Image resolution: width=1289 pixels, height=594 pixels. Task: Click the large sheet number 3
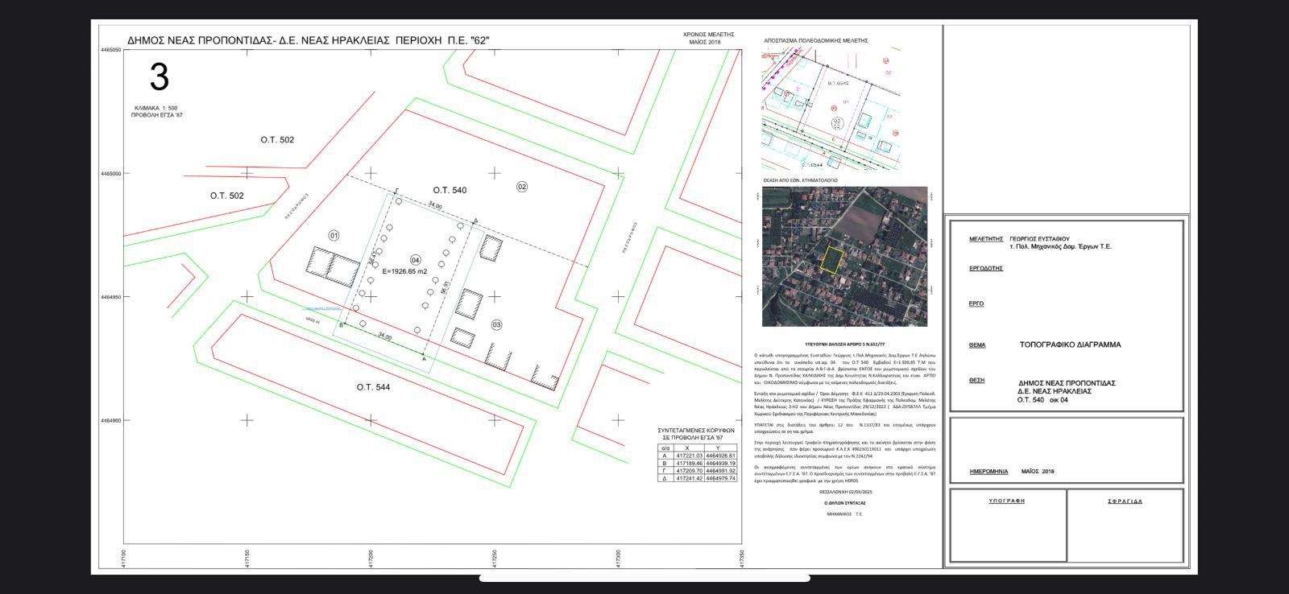pos(159,77)
